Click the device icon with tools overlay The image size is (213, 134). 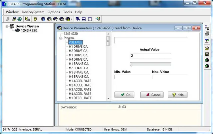pos(56,19)
